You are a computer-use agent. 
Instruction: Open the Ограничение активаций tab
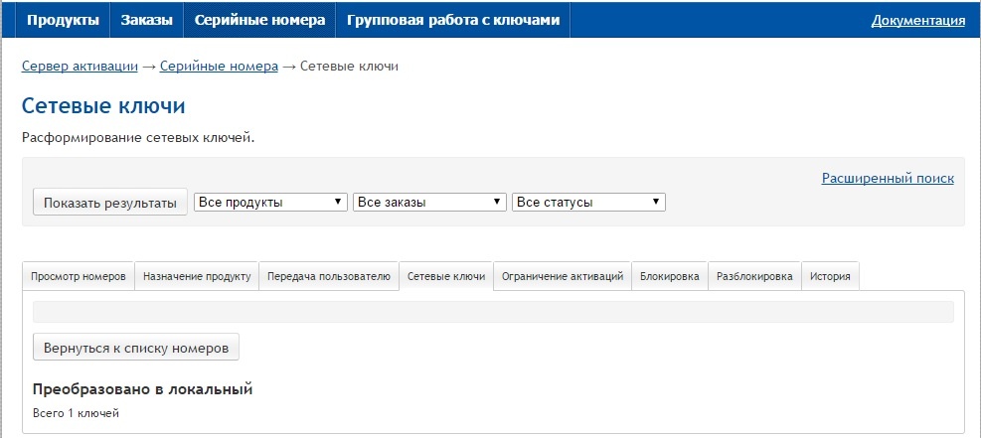click(x=563, y=277)
